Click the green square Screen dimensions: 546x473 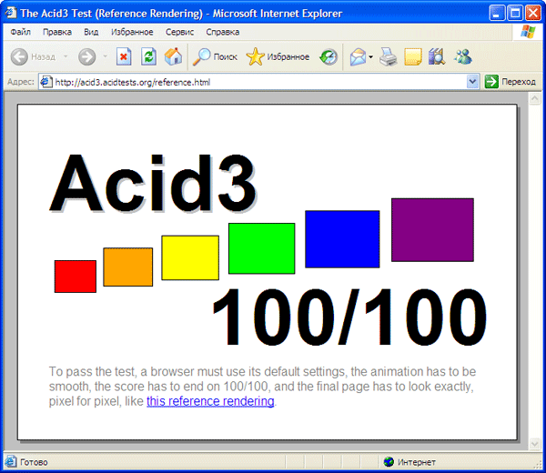coord(261,248)
